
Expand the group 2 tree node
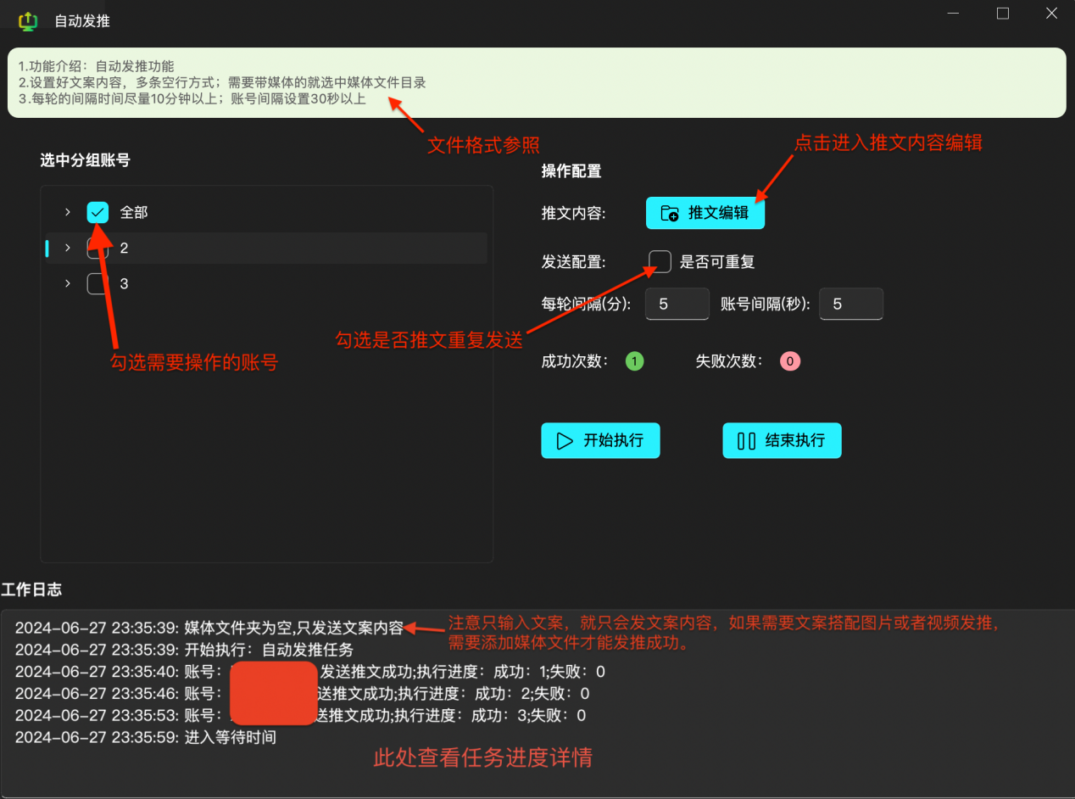[x=68, y=248]
